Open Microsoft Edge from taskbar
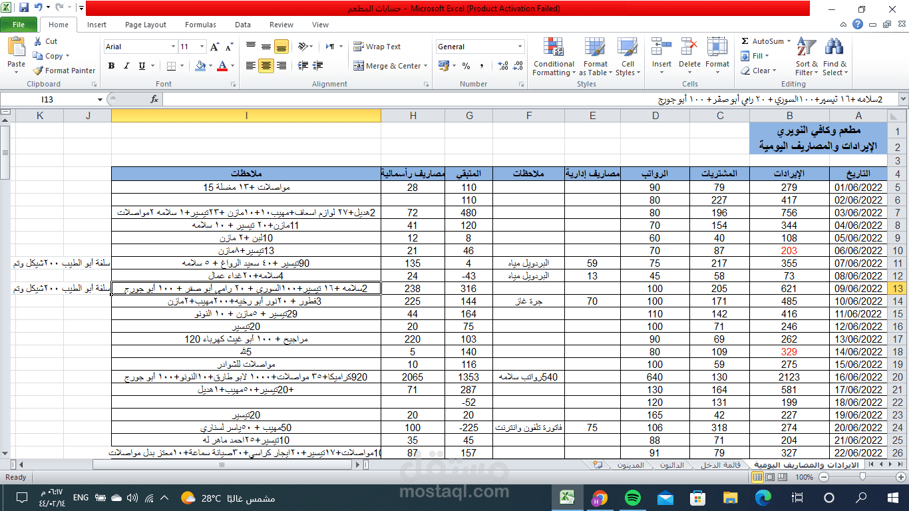Viewport: 909px width, 511px height. click(763, 498)
